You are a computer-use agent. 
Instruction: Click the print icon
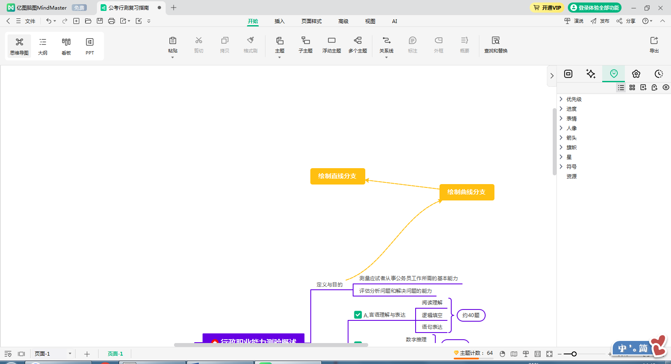[112, 21]
